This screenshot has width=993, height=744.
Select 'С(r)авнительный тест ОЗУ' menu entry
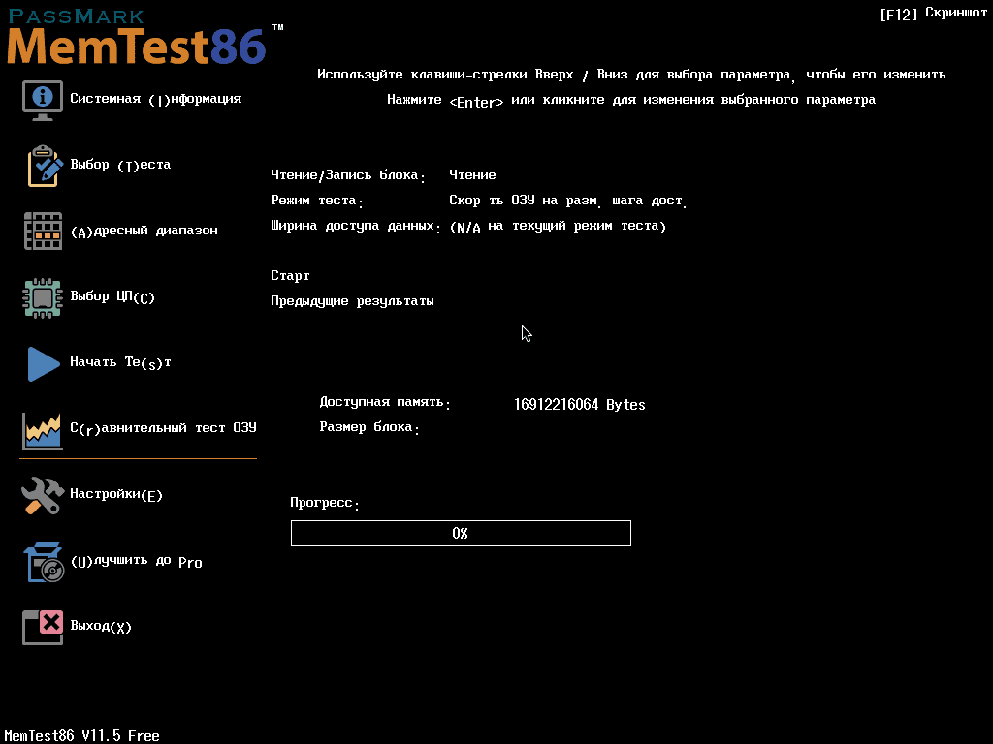(x=163, y=428)
